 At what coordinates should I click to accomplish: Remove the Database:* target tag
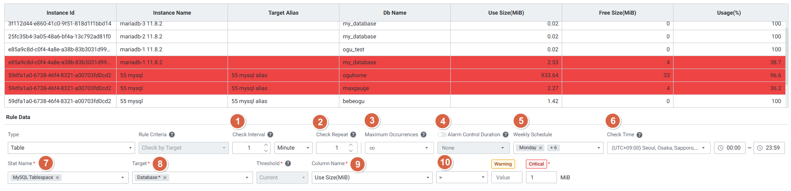165,178
